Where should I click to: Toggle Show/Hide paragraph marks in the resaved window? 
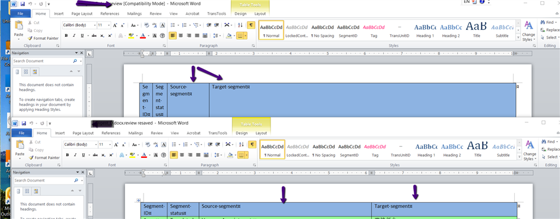(252, 144)
